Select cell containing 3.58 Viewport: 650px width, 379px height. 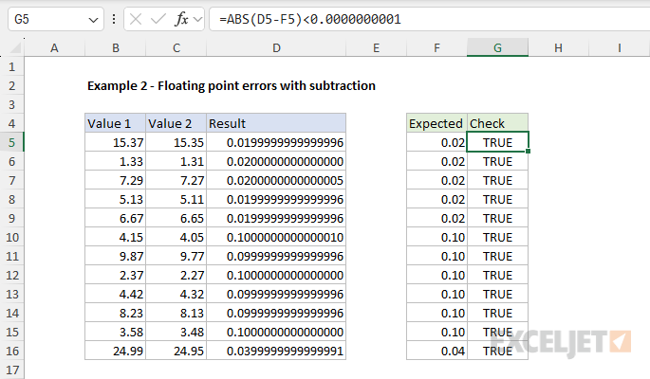(x=115, y=332)
